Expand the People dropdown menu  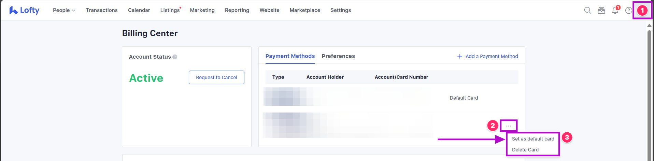point(64,10)
